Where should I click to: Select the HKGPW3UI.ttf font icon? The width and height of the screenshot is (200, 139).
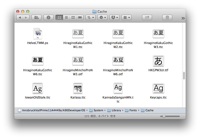tap(158, 61)
